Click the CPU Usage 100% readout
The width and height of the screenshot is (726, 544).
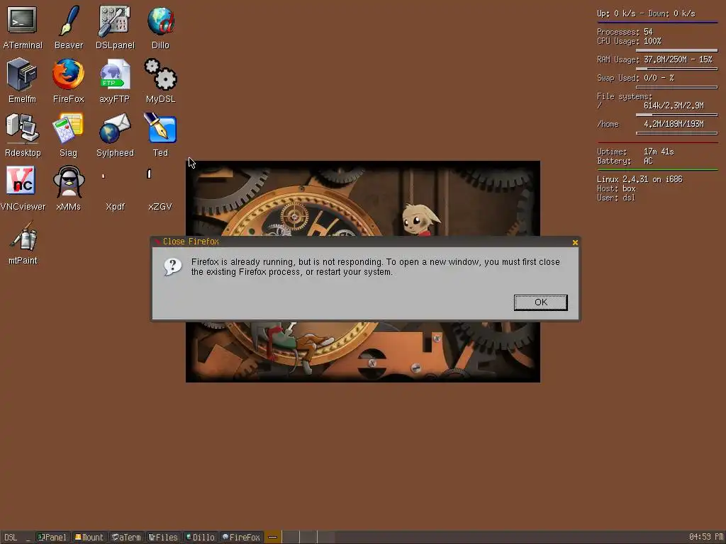[x=629, y=41]
